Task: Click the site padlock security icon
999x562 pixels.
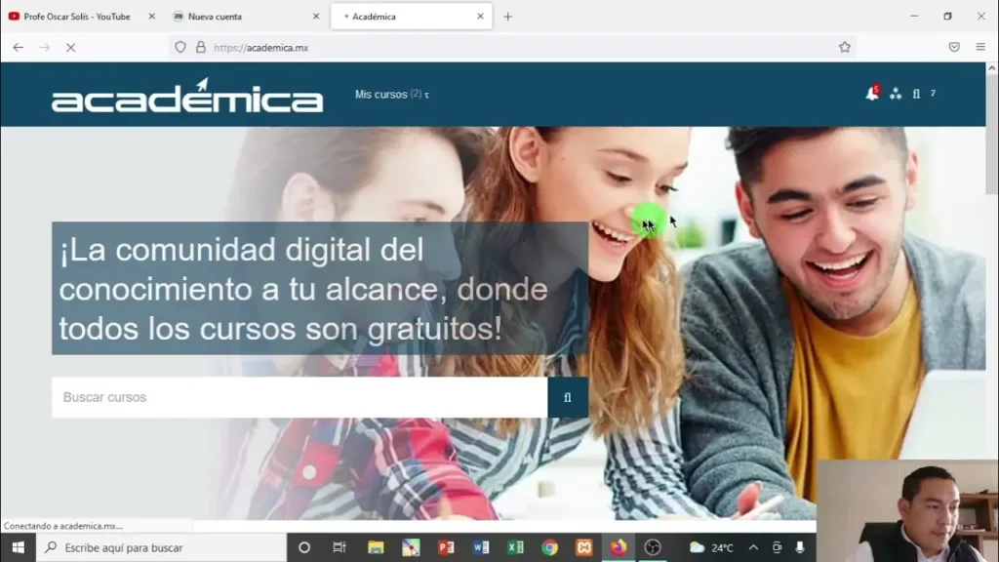Action: pyautogui.click(x=201, y=47)
